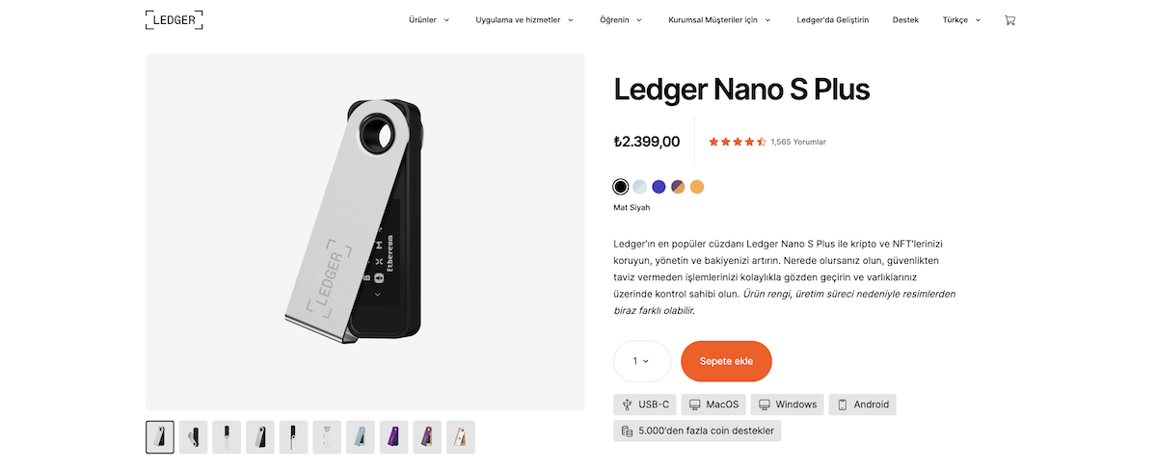Screen dimensions: 1157x469
Task: Go to Ledger'da Geliştirin menu item
Action: [833, 19]
